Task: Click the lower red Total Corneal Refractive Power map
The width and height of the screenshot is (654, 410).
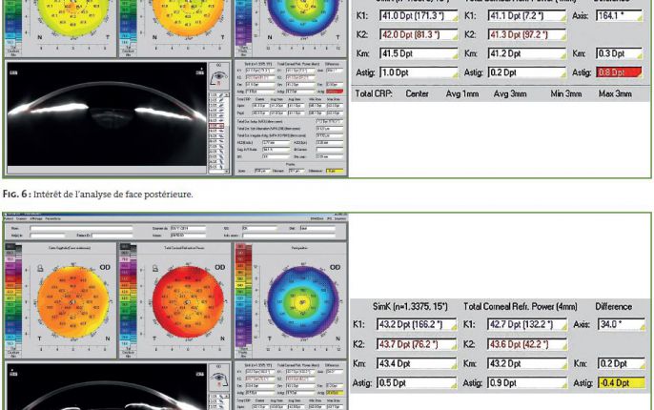Action: click(x=188, y=301)
